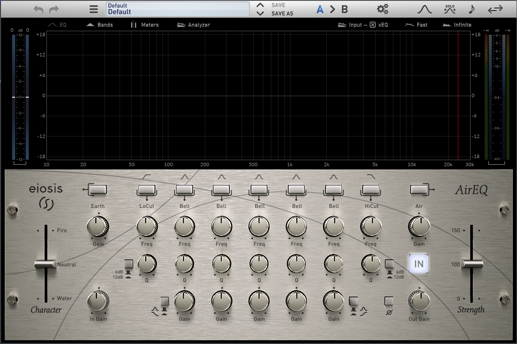
Task: Click the phase invert button
Action: click(x=388, y=301)
